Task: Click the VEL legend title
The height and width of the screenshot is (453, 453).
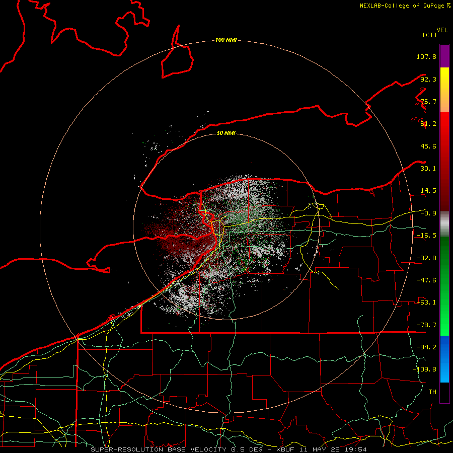Action: click(x=442, y=30)
